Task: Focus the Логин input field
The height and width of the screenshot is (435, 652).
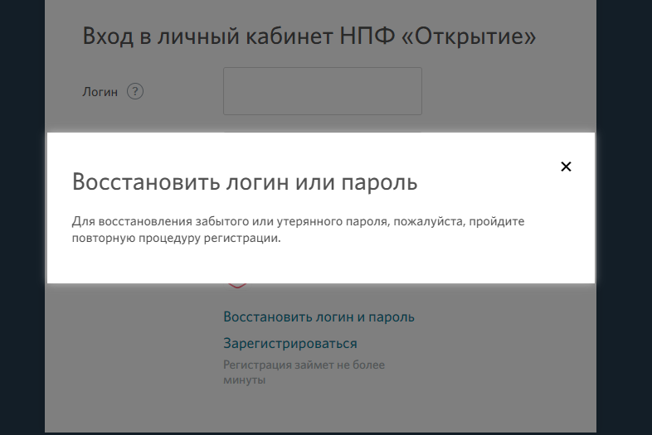Action: point(323,91)
